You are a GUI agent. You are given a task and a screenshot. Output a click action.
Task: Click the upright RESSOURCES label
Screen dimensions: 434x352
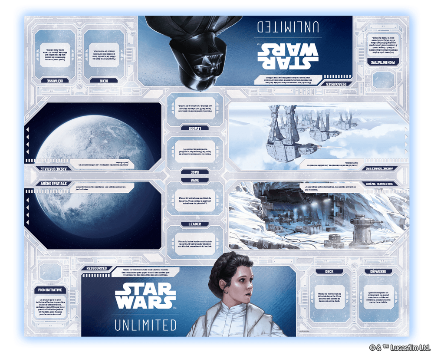point(97,268)
